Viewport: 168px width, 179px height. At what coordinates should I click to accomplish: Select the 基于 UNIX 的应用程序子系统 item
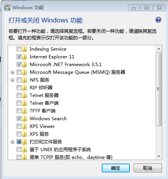[60, 150]
